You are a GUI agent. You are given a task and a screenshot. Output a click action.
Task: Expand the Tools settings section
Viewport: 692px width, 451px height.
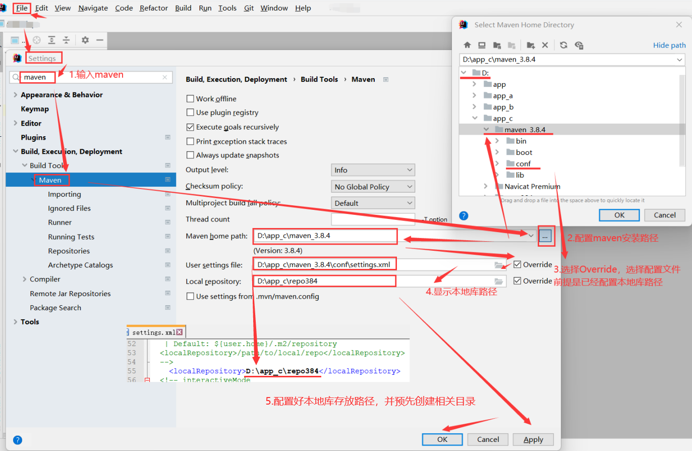(x=16, y=322)
